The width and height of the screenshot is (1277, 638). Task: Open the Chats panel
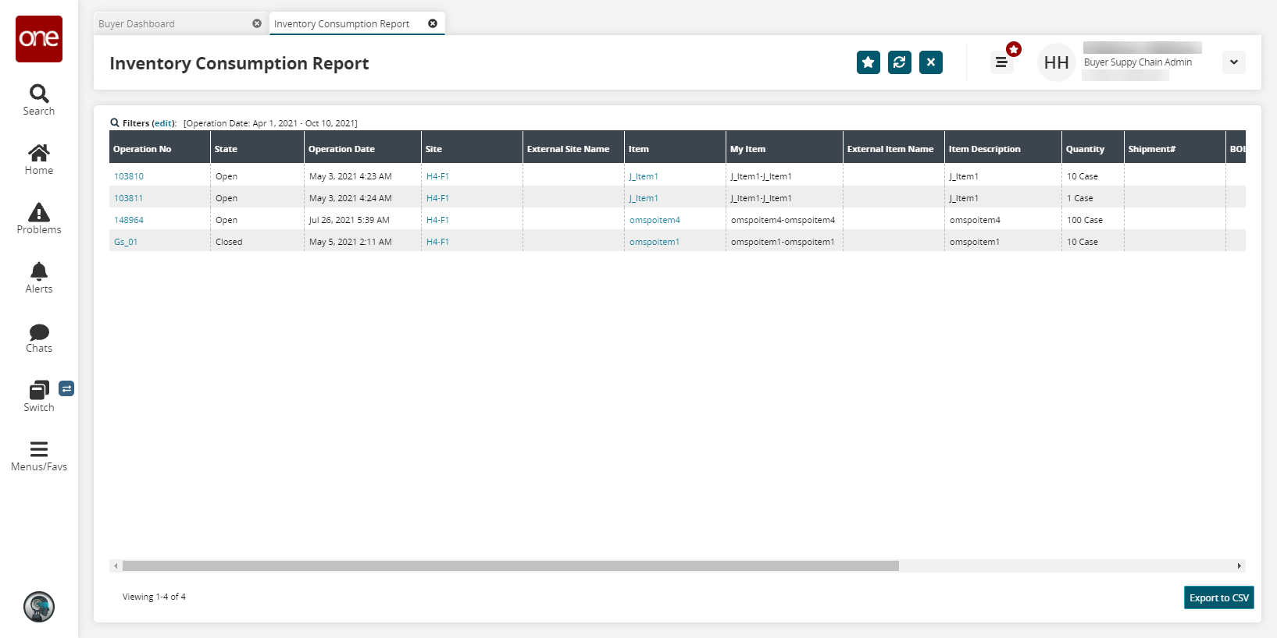pos(39,331)
